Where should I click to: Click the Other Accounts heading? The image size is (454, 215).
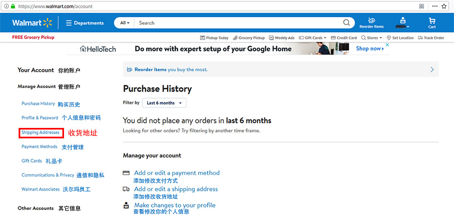tap(35, 208)
